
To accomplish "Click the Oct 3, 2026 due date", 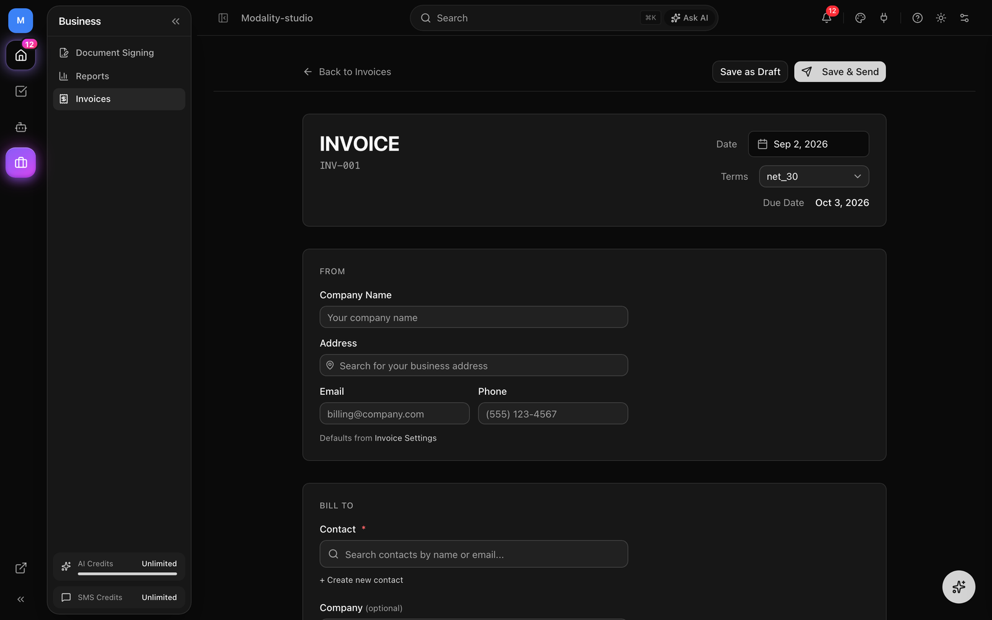I will [842, 203].
